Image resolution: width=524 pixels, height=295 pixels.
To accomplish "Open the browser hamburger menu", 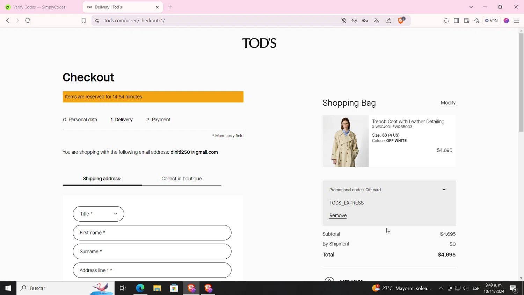I will [517, 21].
